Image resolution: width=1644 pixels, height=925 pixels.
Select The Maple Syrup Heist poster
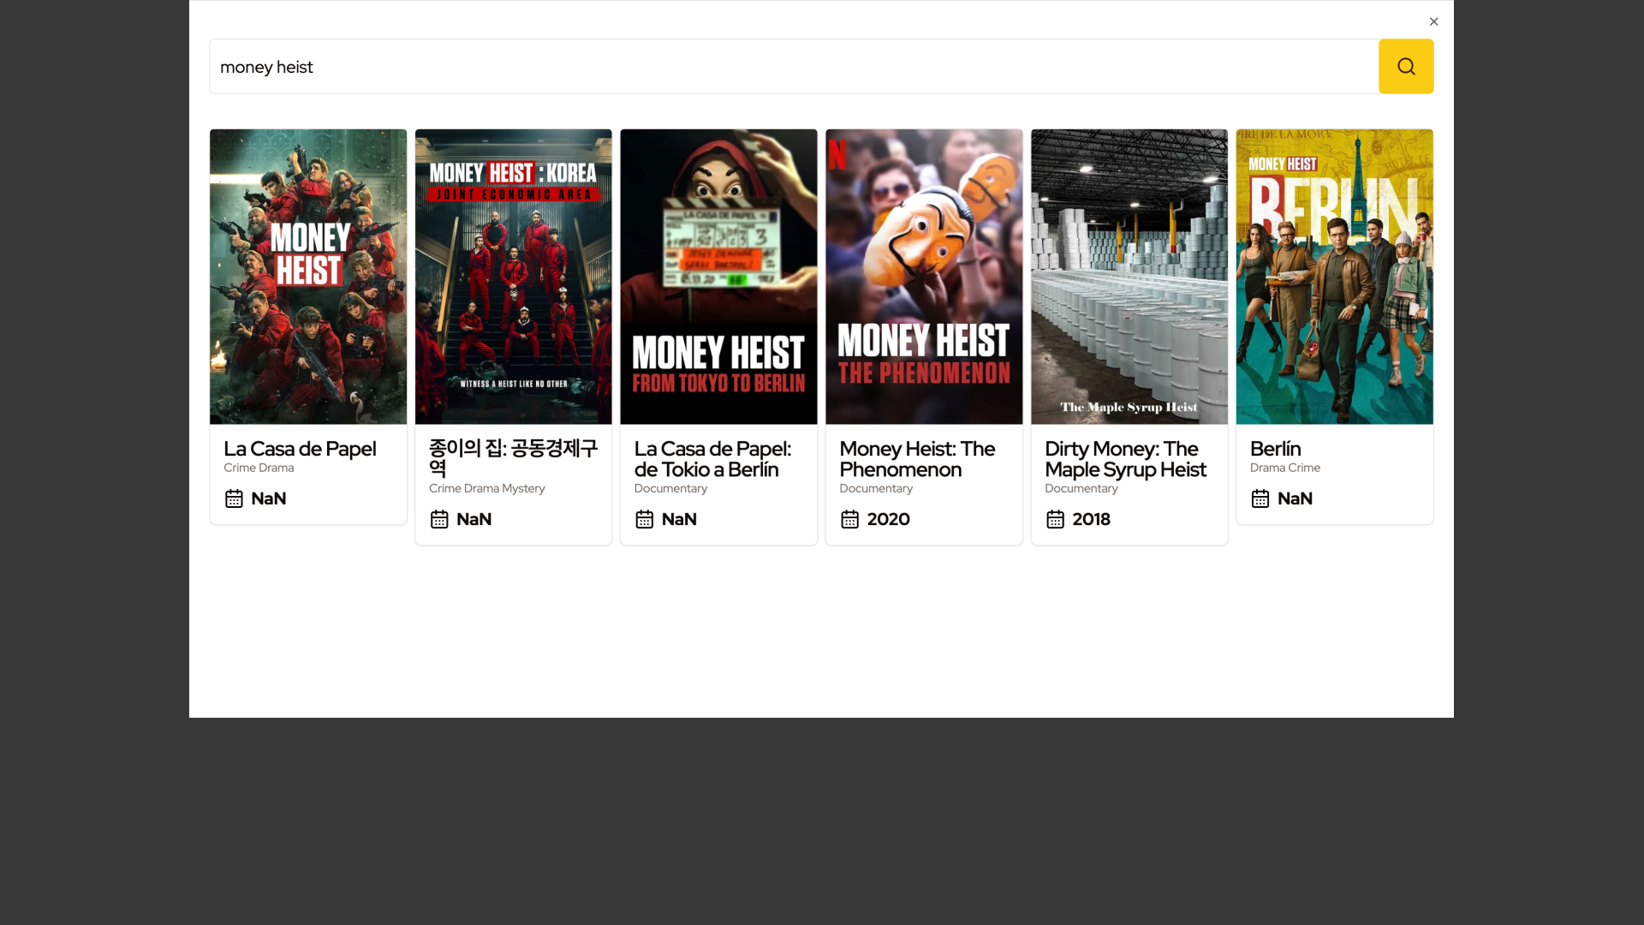(1129, 277)
